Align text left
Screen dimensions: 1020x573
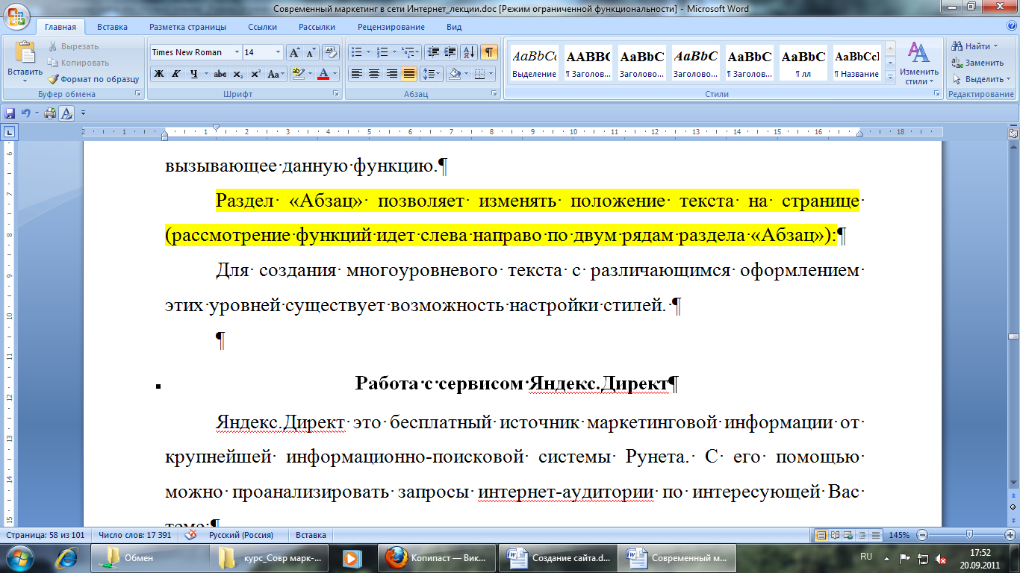(x=357, y=74)
